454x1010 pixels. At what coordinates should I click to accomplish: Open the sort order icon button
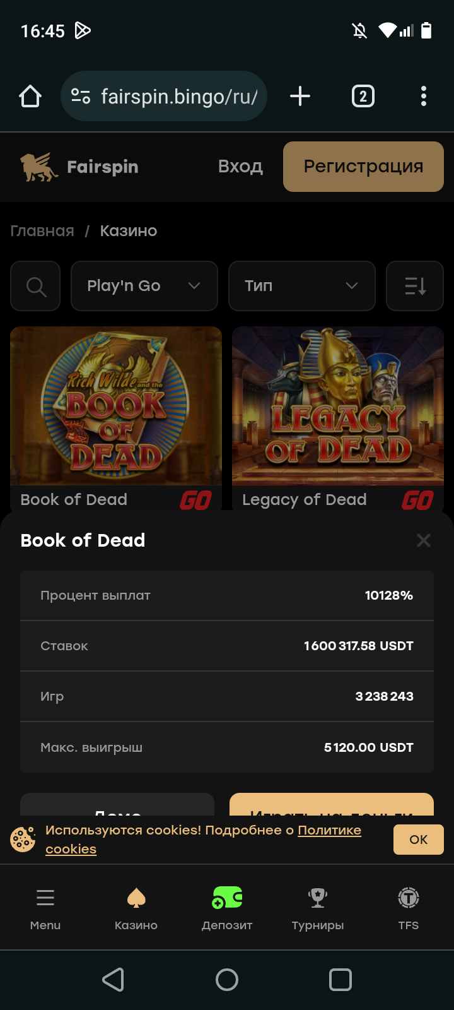coord(415,287)
